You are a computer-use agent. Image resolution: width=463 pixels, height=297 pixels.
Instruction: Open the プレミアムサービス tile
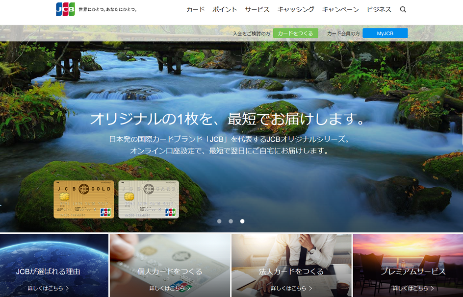coord(408,266)
